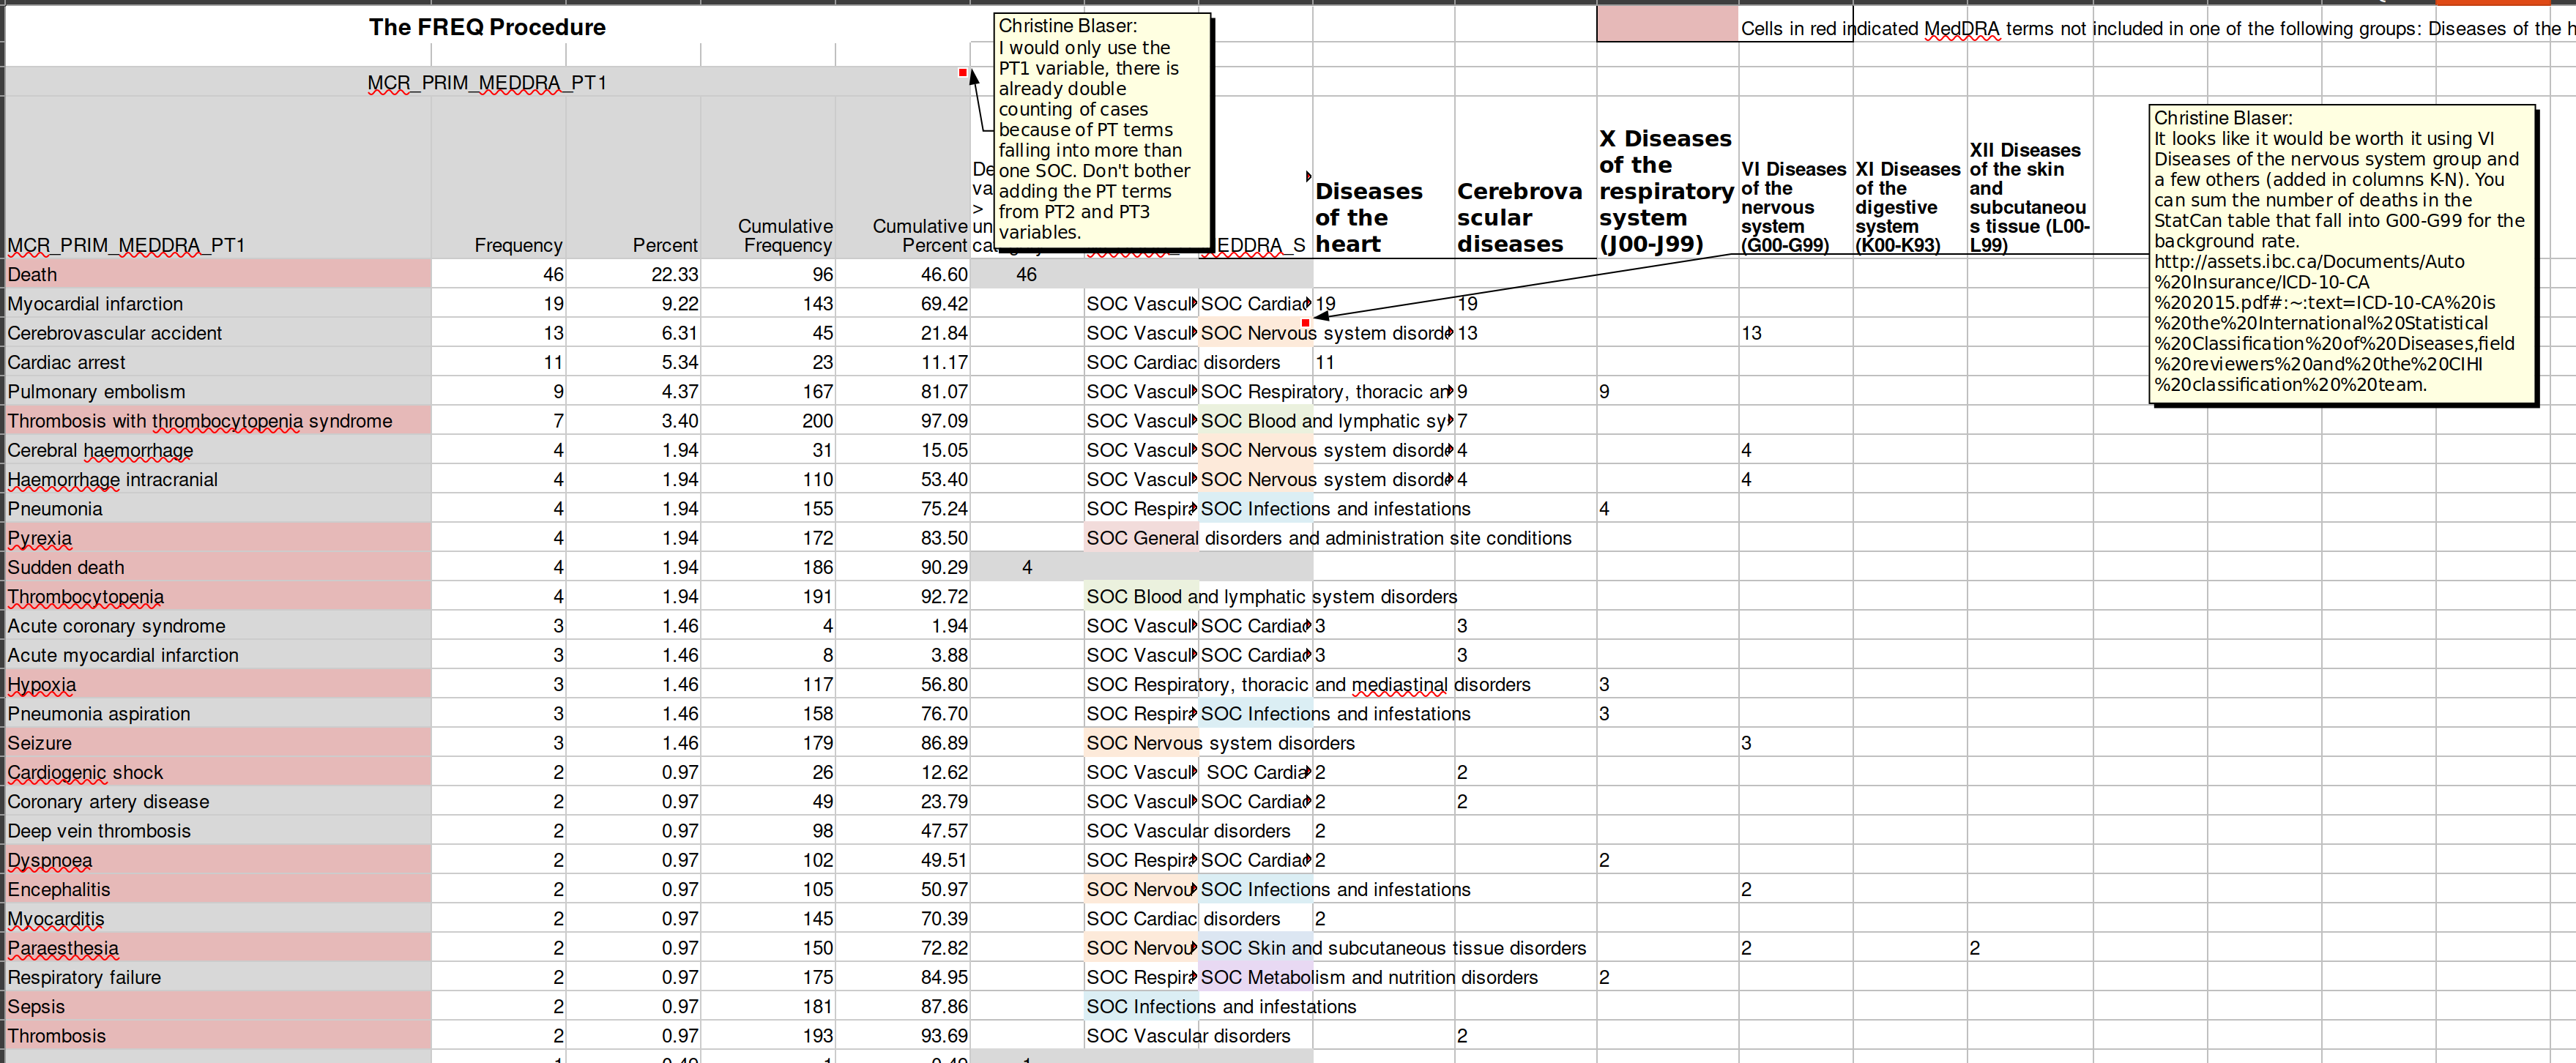Select cumulative percent 69.42 cell
Screen dimensions: 2576x1063
903,304
